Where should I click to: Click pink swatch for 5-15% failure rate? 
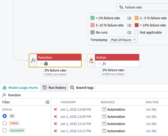(x=92, y=25)
